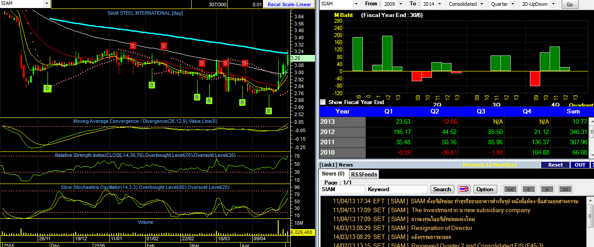Click the Q2 column header

(435, 112)
